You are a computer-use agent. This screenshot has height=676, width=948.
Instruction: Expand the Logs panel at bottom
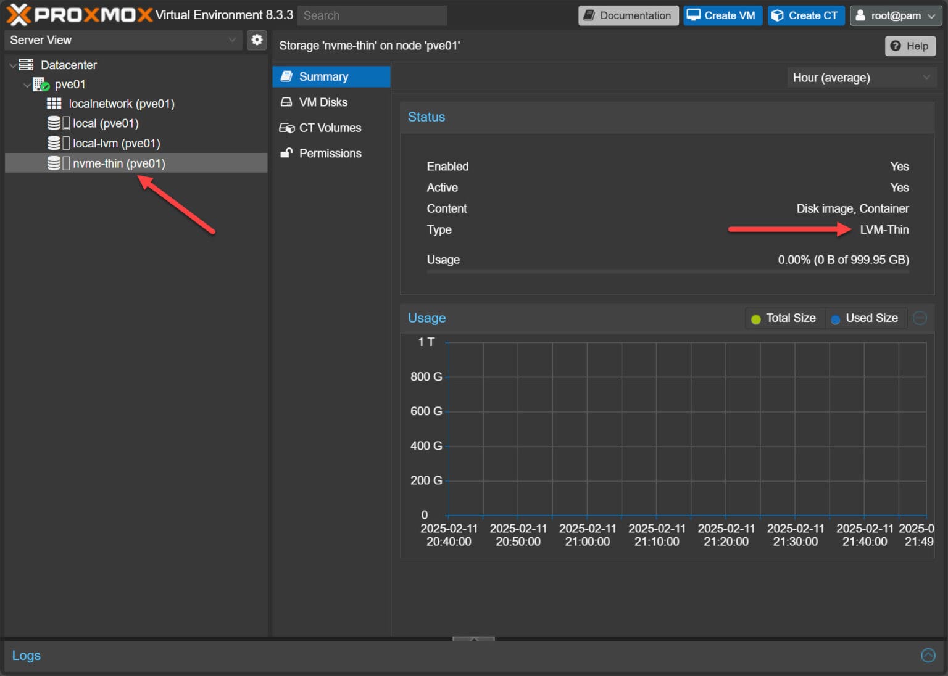coord(928,655)
